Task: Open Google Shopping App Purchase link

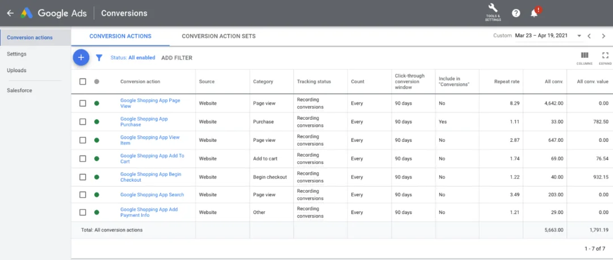Action: (x=144, y=121)
